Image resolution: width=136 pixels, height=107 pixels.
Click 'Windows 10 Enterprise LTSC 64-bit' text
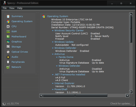click(x=72, y=20)
